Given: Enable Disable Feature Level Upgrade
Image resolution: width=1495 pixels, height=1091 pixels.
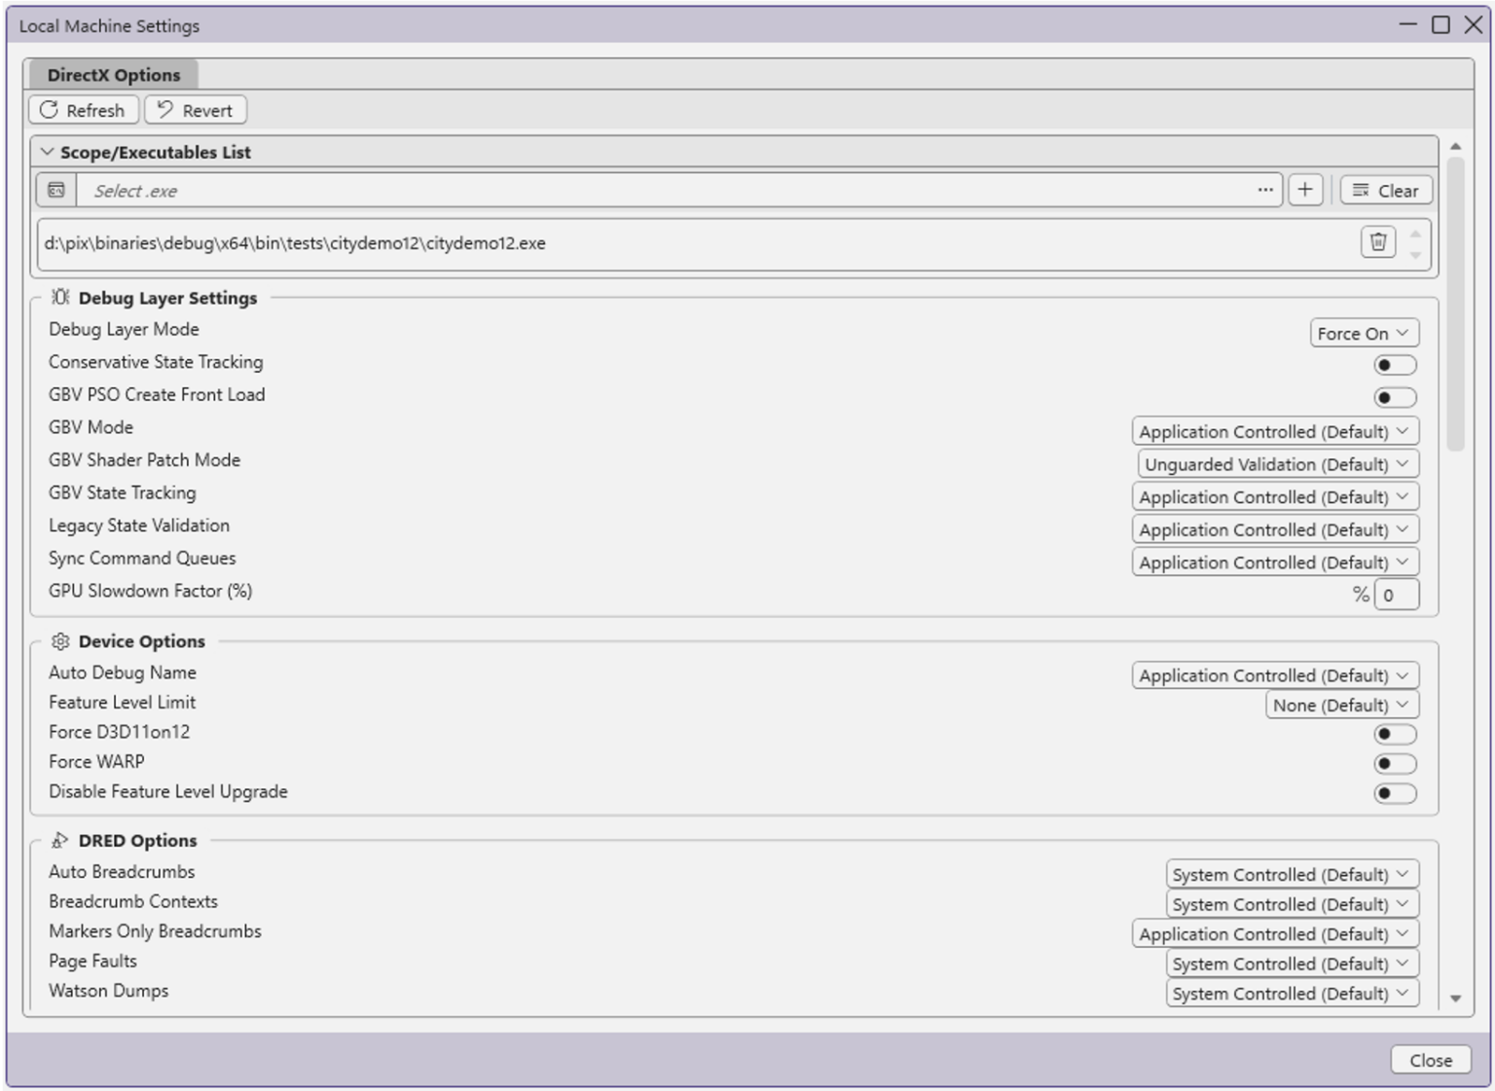Looking at the screenshot, I should (x=1394, y=793).
